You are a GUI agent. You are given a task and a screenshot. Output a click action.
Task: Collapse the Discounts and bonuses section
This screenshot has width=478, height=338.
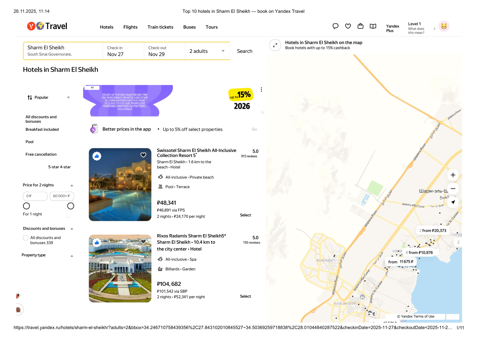click(x=72, y=229)
